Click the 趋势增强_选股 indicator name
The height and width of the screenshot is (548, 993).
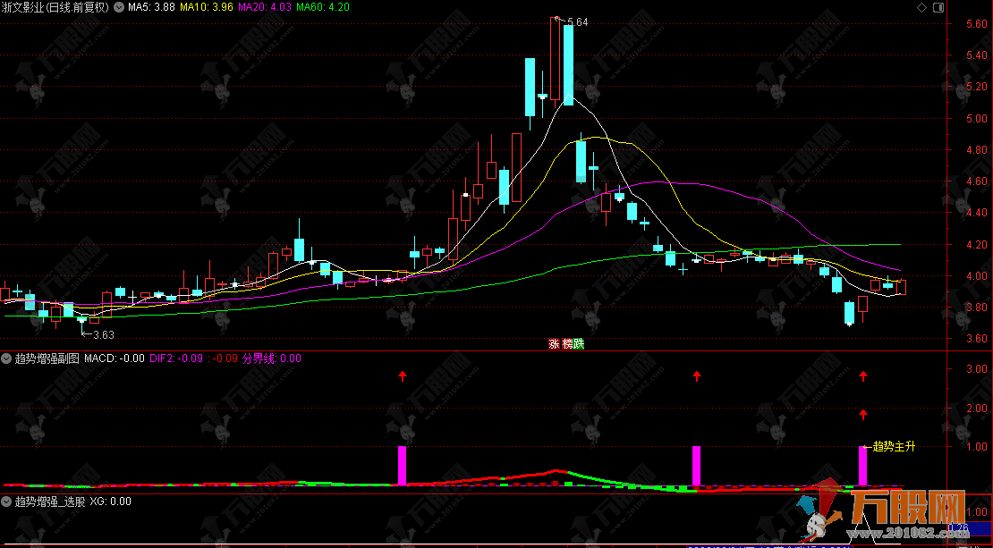(50, 502)
